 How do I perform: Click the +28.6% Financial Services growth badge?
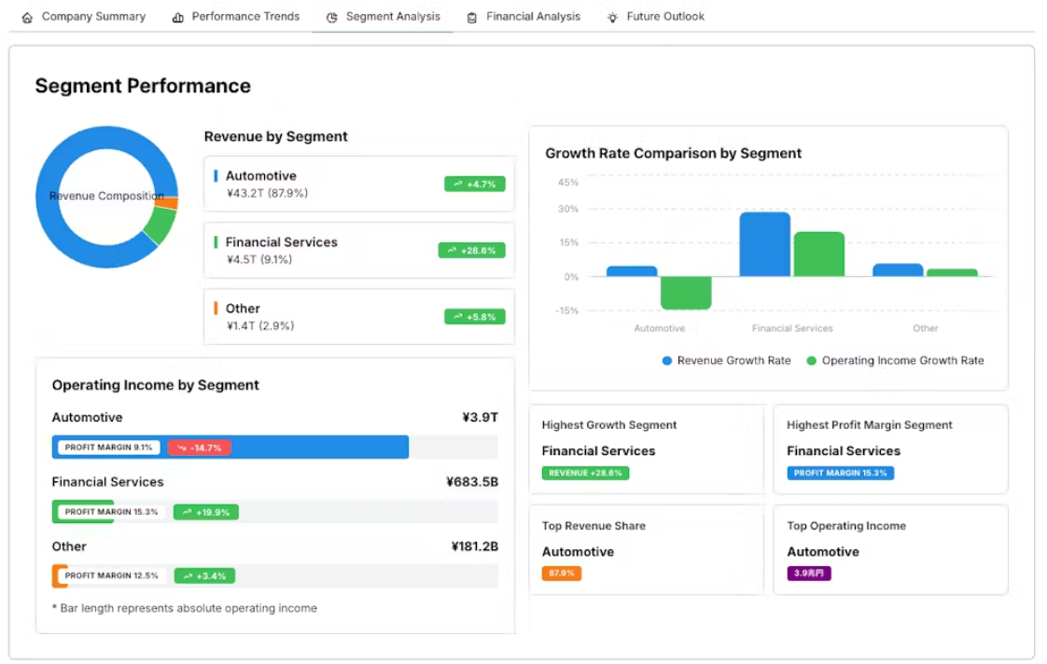click(x=471, y=250)
